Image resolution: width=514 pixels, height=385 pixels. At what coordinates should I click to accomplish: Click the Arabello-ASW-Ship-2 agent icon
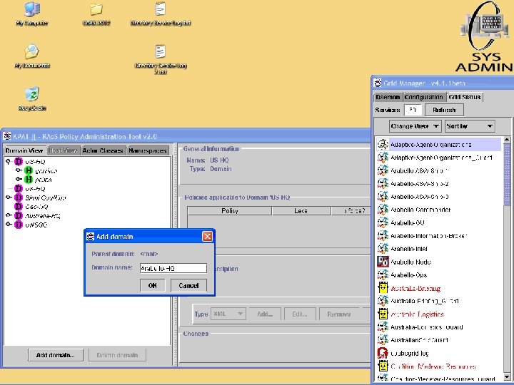pyautogui.click(x=383, y=184)
